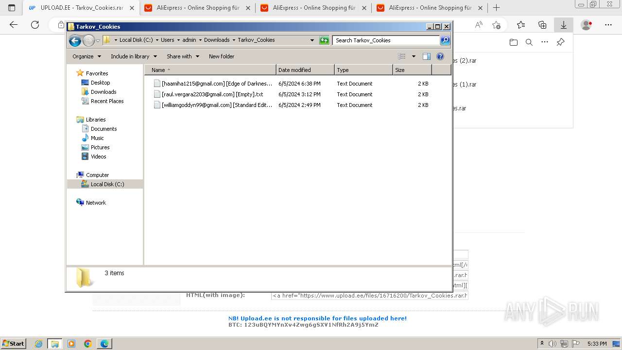Sort by the Type column header
The width and height of the screenshot is (622, 350).
pos(363,70)
